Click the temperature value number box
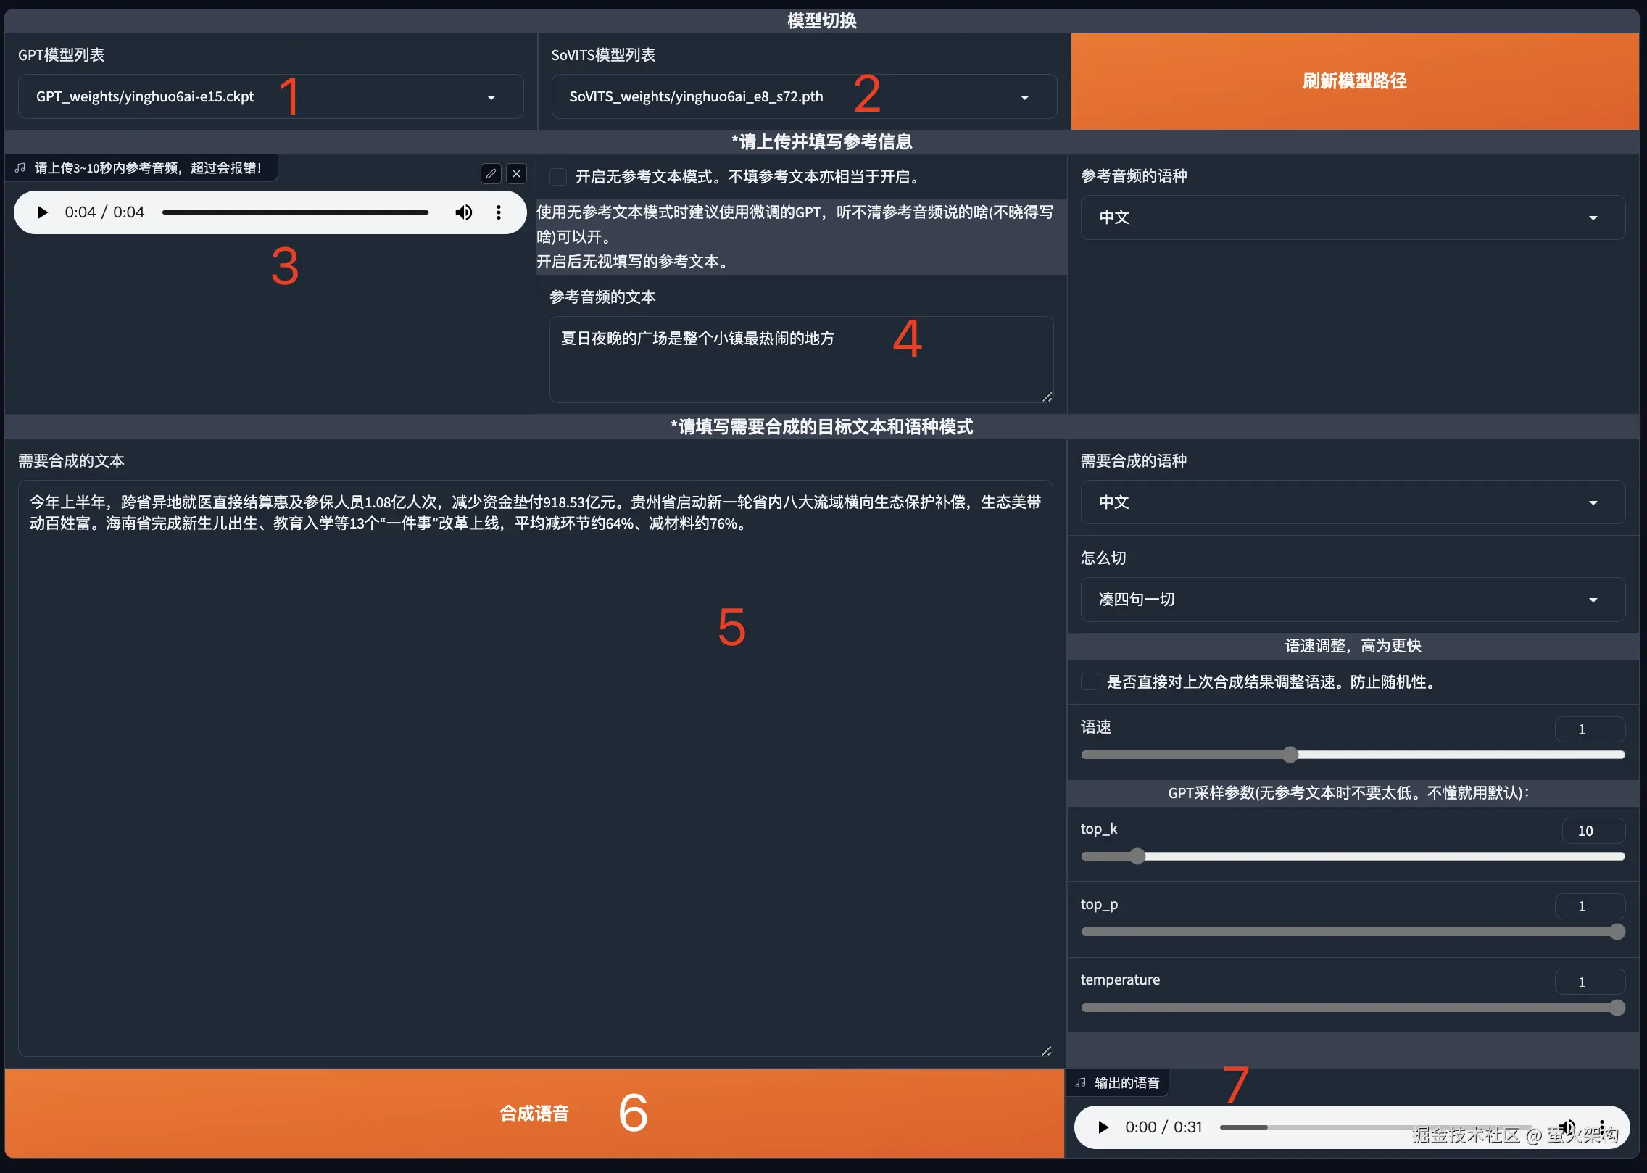 click(x=1589, y=982)
